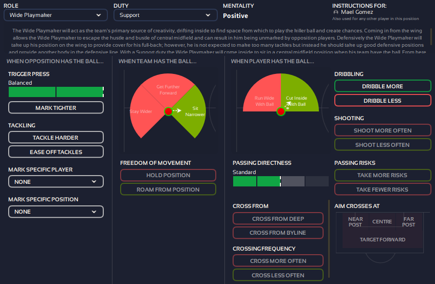Open the Role dropdown showing Wide Playmaker
435x284 pixels.
pos(55,15)
